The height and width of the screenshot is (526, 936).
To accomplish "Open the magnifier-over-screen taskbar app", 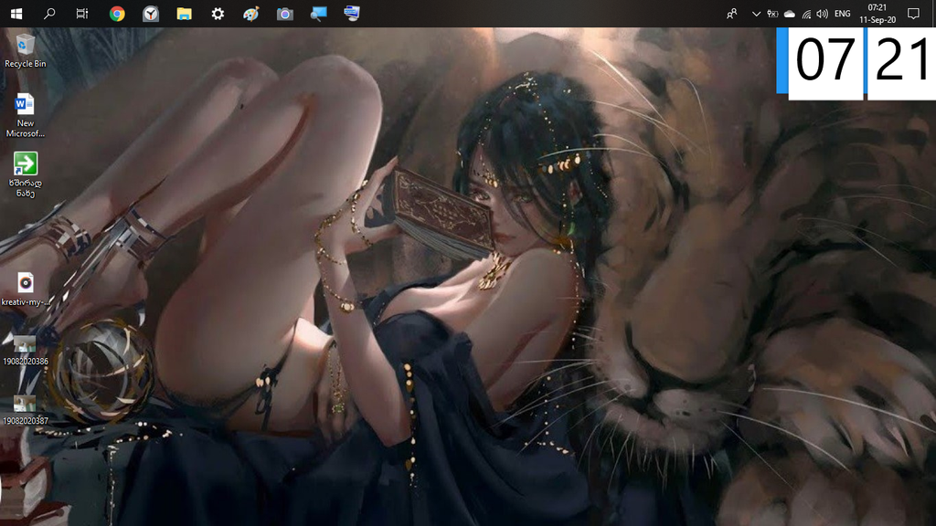I will pos(318,13).
